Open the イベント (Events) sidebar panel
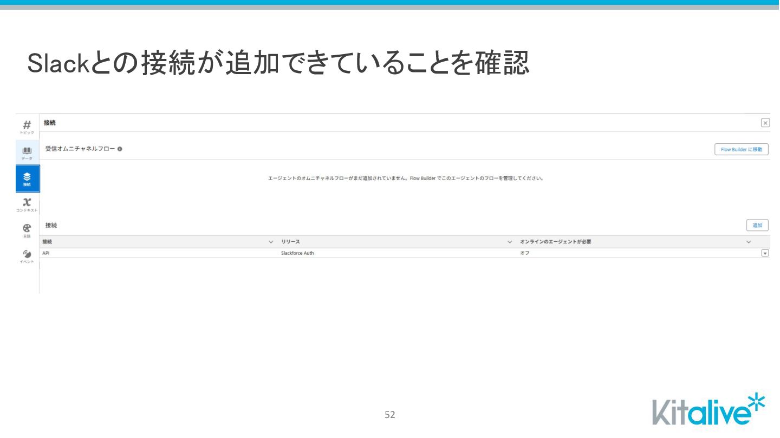This screenshot has height=438, width=780. (27, 256)
